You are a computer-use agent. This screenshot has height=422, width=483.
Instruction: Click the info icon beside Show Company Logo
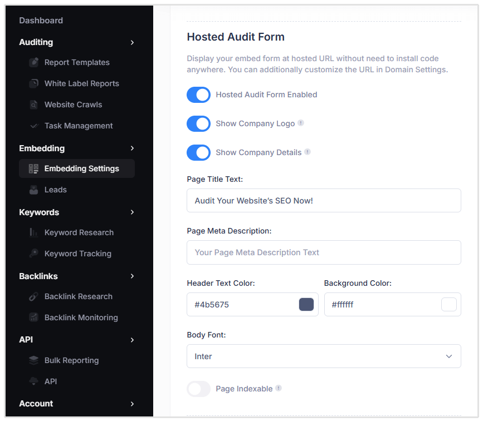click(x=301, y=123)
